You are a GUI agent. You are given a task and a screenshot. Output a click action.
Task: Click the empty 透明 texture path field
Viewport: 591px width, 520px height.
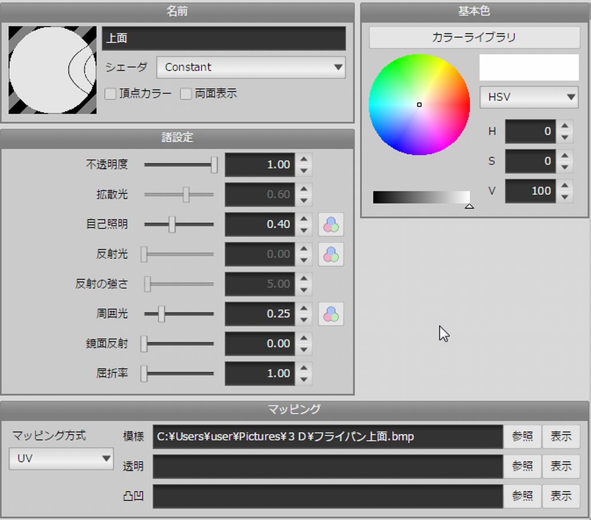pos(328,466)
